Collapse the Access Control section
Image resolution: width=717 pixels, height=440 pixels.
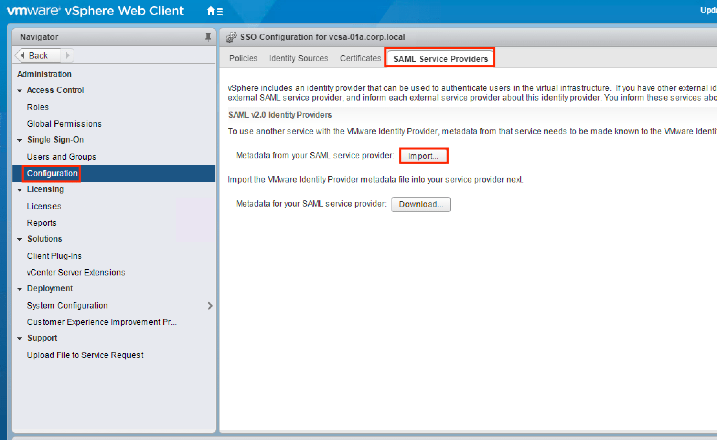(20, 91)
